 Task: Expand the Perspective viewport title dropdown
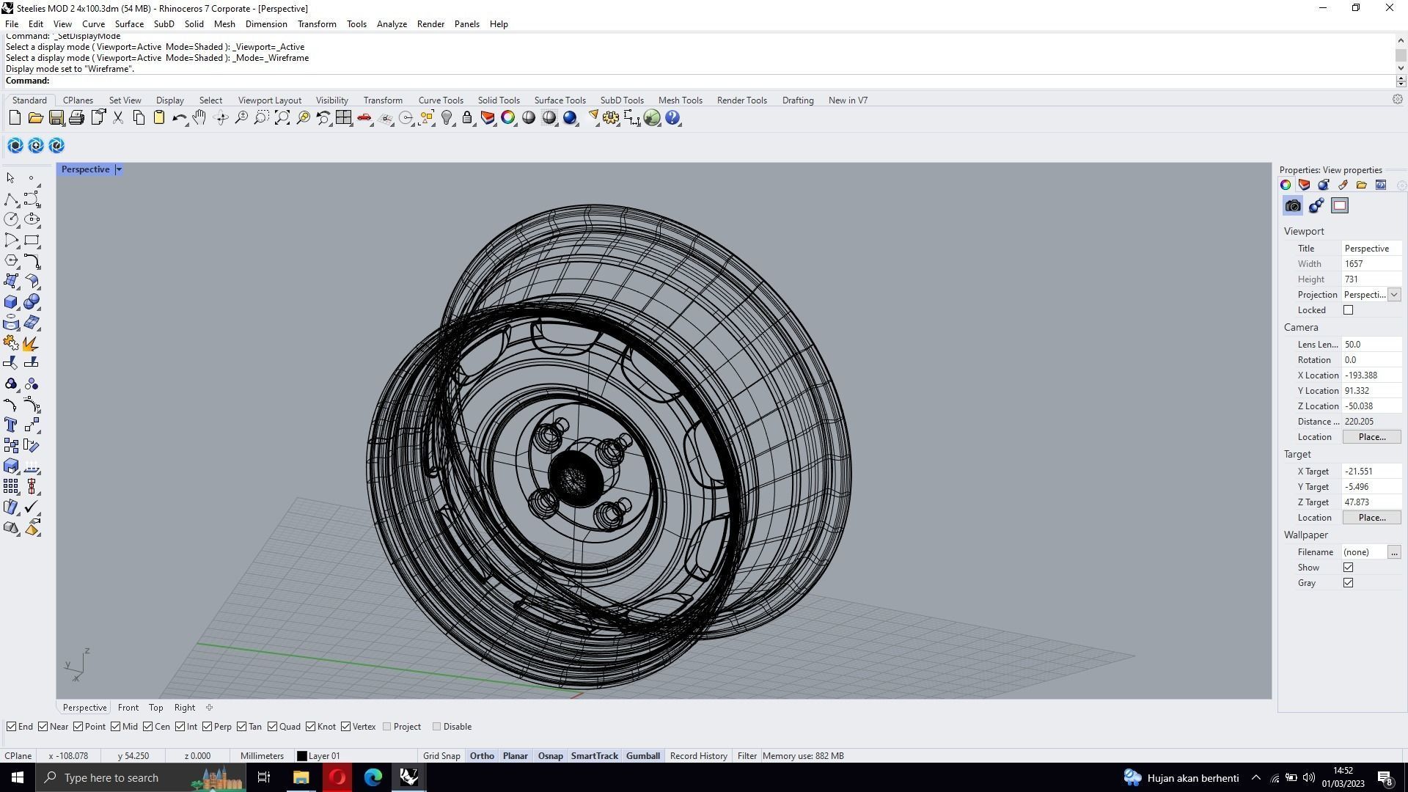119,169
